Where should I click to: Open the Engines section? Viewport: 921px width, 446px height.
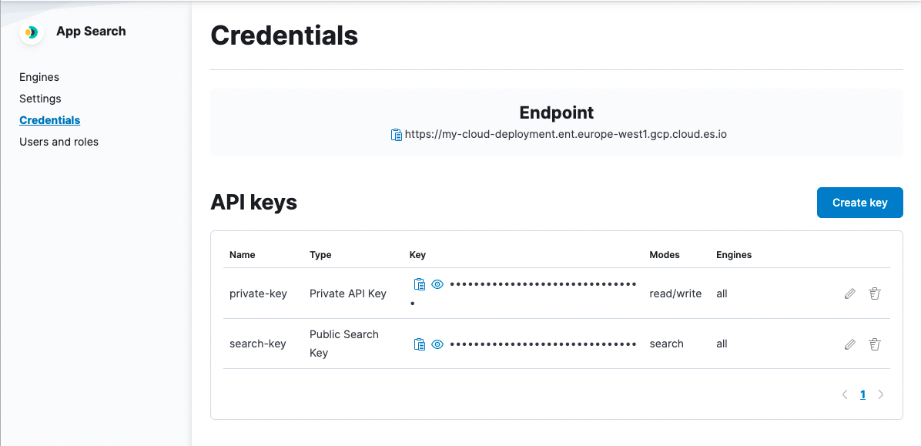(x=39, y=77)
